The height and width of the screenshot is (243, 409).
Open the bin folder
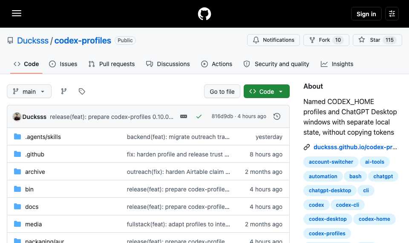pyautogui.click(x=29, y=189)
